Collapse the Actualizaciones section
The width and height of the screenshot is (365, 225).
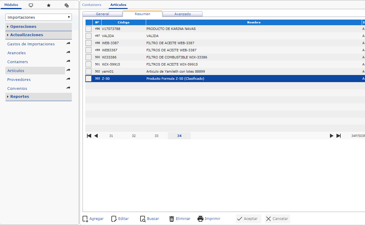pos(39,35)
